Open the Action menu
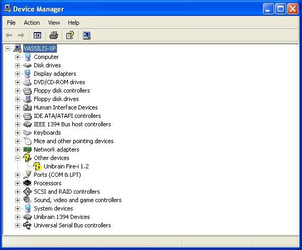The height and width of the screenshot is (250, 302). click(x=32, y=23)
